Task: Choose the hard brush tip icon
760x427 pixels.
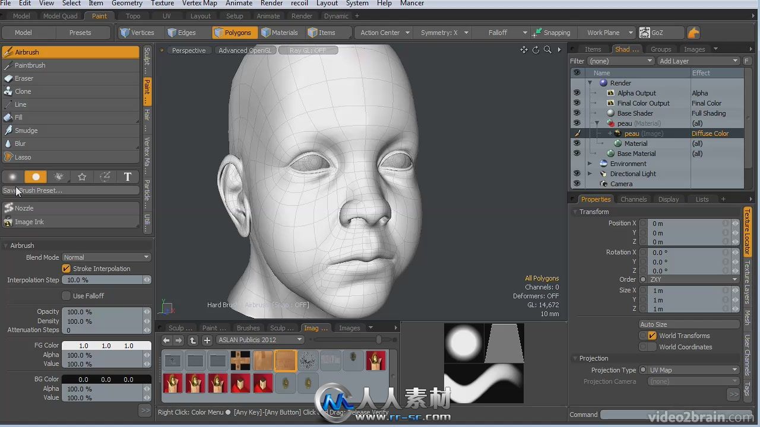Action: (x=36, y=177)
